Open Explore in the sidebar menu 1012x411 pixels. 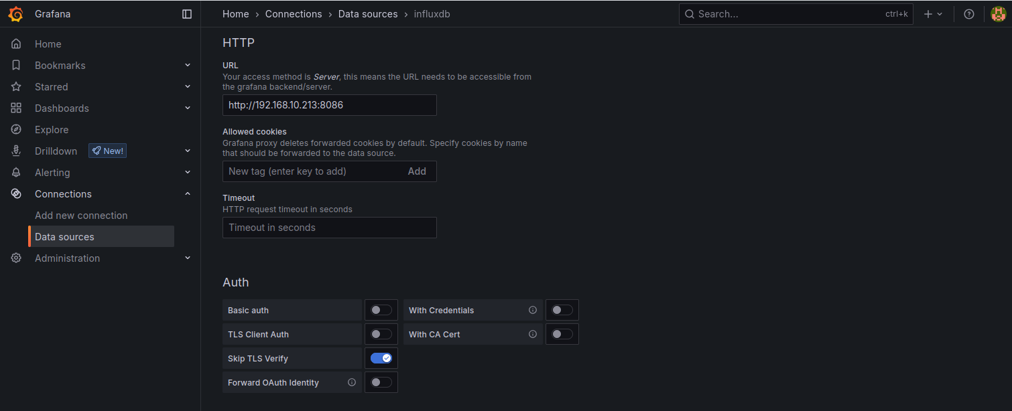click(x=52, y=130)
